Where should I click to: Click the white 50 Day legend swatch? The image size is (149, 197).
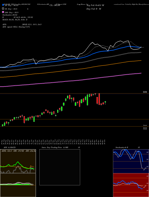coord(3,9)
